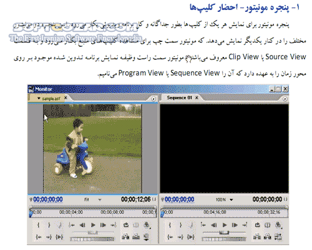Open the Output settings in the source monitor
The width and height of the screenshot is (312, 250).
coord(147,225)
